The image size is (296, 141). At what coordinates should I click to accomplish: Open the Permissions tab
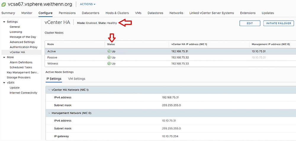coord(67,13)
